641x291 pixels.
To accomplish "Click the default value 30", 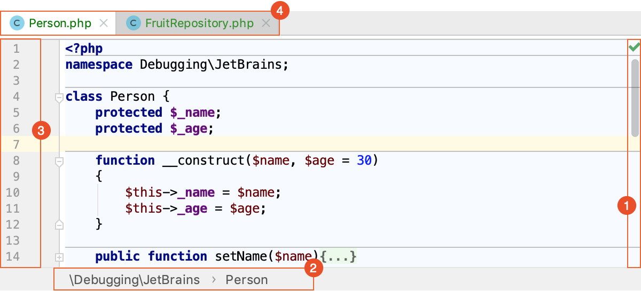I will click(364, 160).
